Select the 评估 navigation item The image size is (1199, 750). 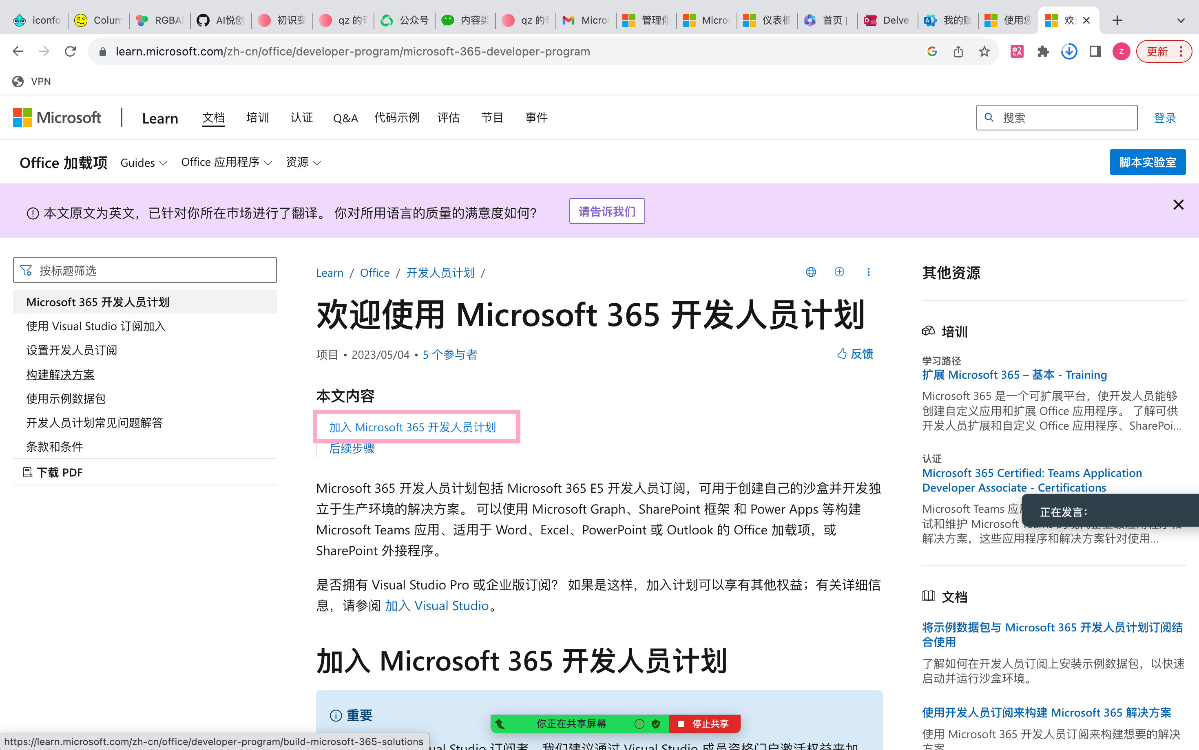449,117
